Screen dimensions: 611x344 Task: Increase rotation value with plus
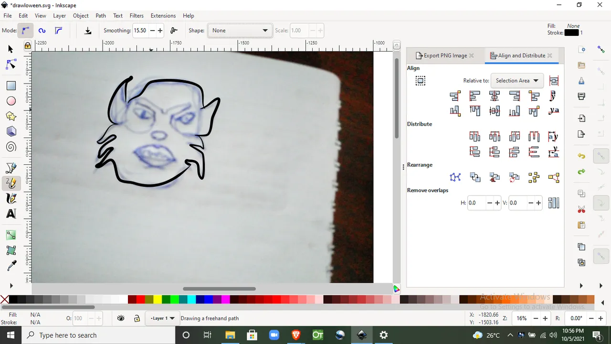coord(600,318)
